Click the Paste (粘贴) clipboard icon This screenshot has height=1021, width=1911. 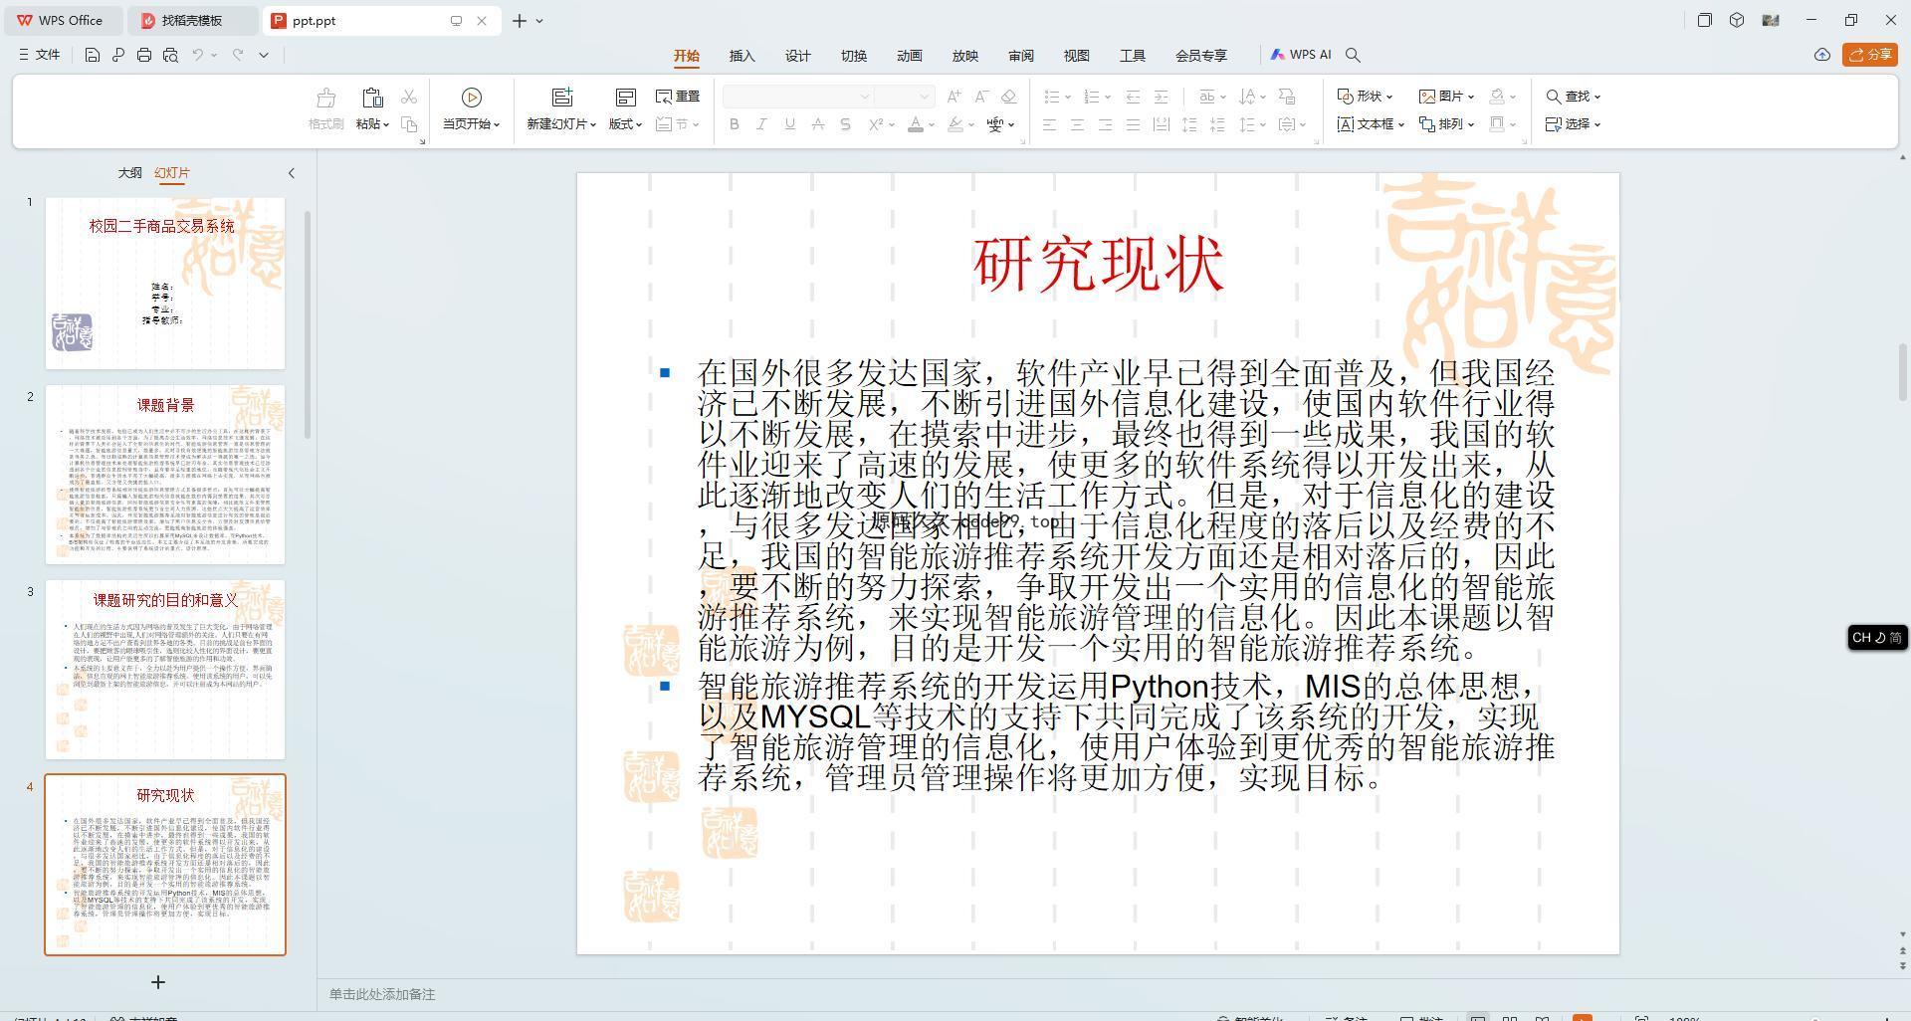click(372, 98)
